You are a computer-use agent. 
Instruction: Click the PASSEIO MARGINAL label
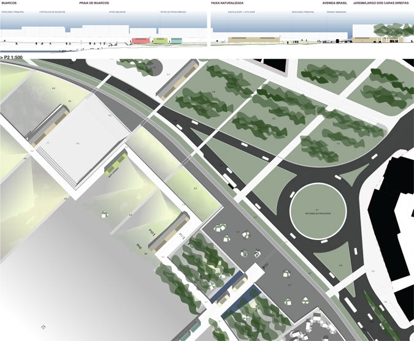(x=336, y=12)
